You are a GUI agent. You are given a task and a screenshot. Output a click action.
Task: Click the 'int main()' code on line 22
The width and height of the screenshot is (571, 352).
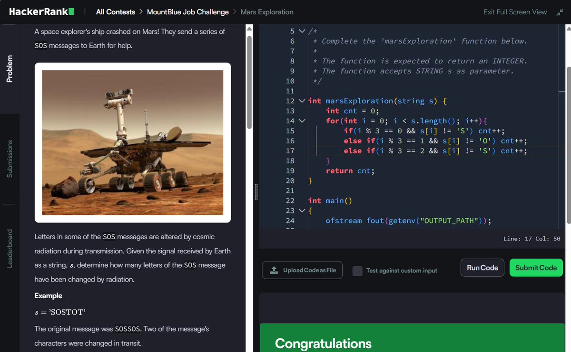tap(330, 201)
